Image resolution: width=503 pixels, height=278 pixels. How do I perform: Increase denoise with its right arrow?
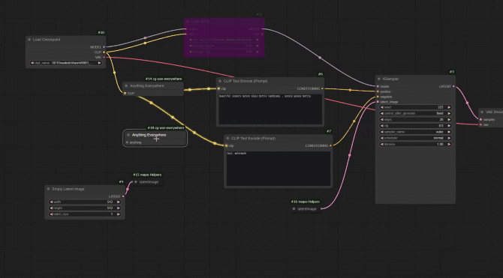(449, 144)
